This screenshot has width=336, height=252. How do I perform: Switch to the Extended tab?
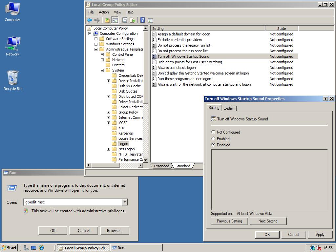coord(161,166)
